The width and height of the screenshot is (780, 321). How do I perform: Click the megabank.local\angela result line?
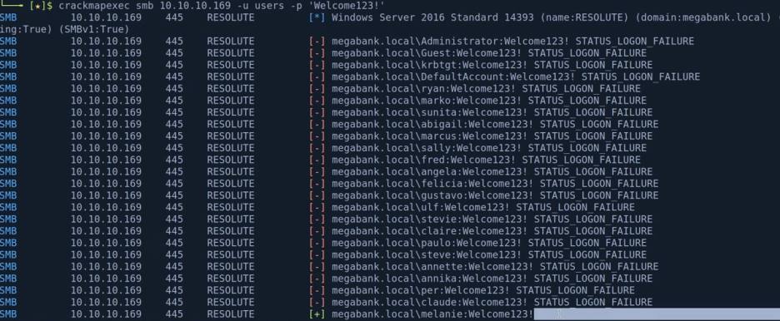pos(492,171)
